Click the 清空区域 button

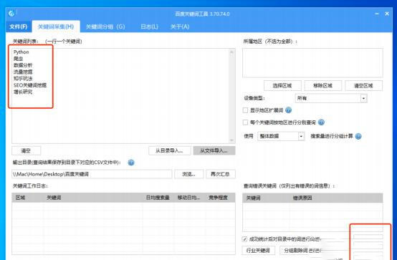click(x=363, y=85)
